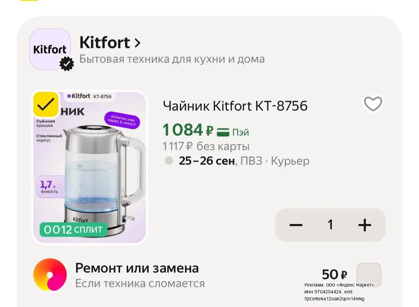419x307 pixels.
Task: Uncheck the yellow selection checkbox on the product
Action: 46,104
